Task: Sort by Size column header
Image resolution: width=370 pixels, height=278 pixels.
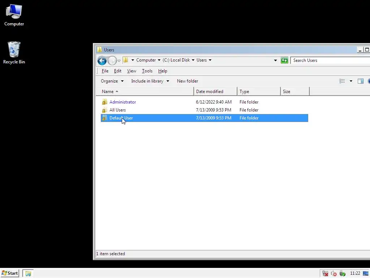Action: coord(295,92)
